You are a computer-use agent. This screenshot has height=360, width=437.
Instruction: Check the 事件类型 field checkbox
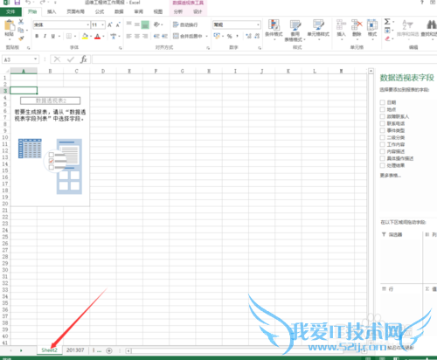383,130
